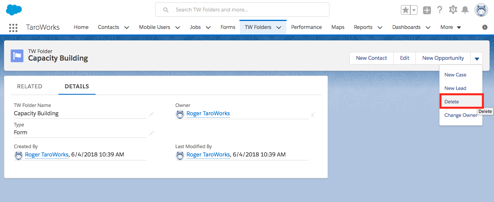Switch to the RELATED tab
494x202 pixels.
(30, 86)
